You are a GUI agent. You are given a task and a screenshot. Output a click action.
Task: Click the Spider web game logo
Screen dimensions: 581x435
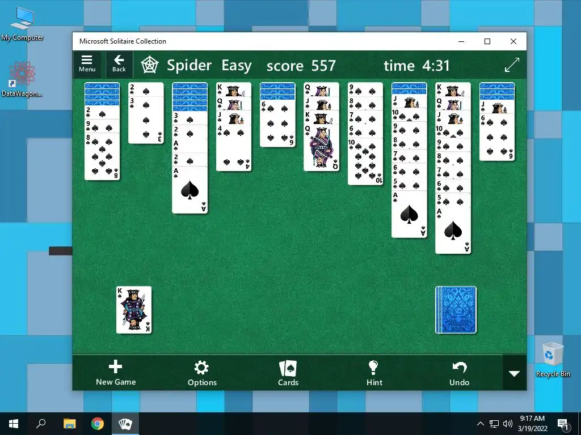click(x=150, y=65)
